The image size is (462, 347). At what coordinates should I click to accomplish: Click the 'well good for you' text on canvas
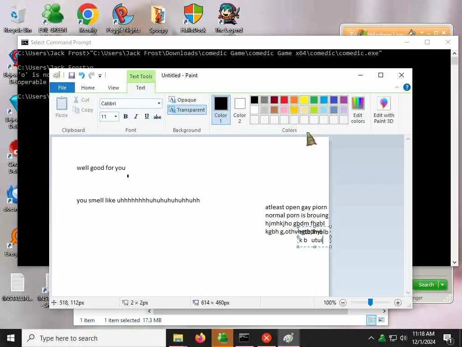(101, 168)
